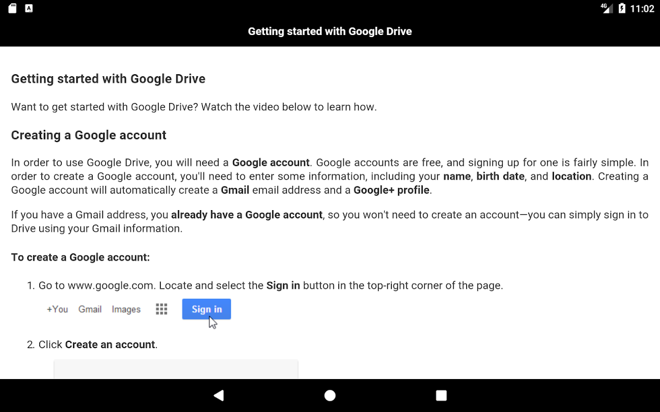Tap bold "already have a Google account" phrase
660x412 pixels.
click(247, 215)
